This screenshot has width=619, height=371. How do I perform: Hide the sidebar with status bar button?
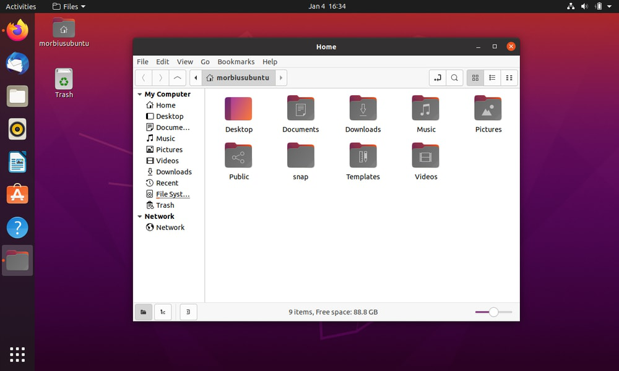point(188,312)
